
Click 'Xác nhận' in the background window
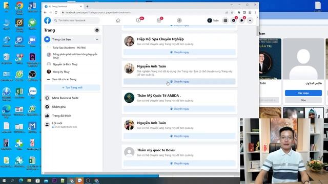[x=303, y=93]
